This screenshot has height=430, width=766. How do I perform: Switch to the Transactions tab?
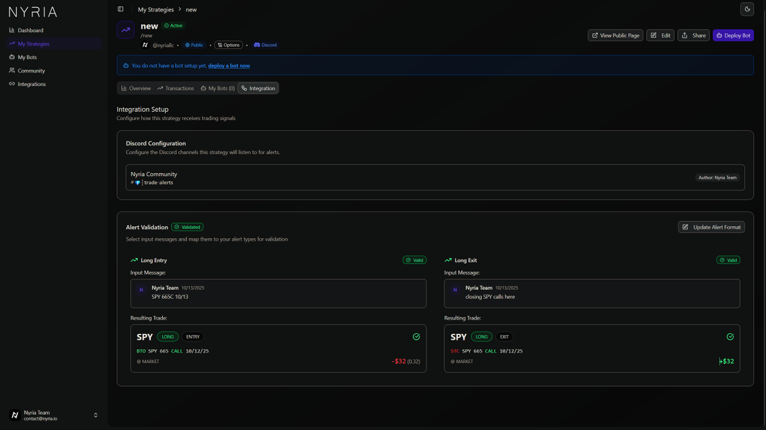click(x=176, y=89)
